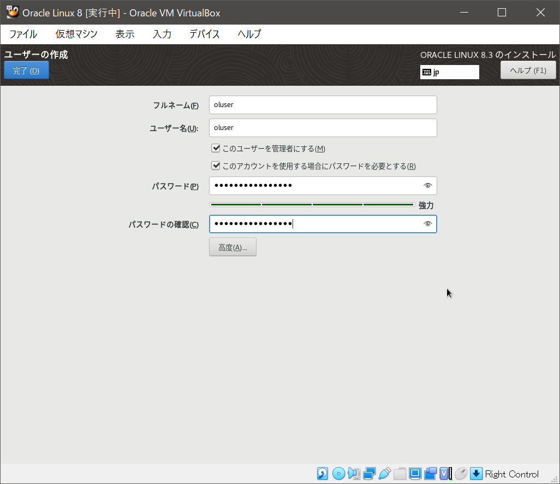The height and width of the screenshot is (484, 560).
Task: Close the VirtualBox window
Action: point(540,13)
